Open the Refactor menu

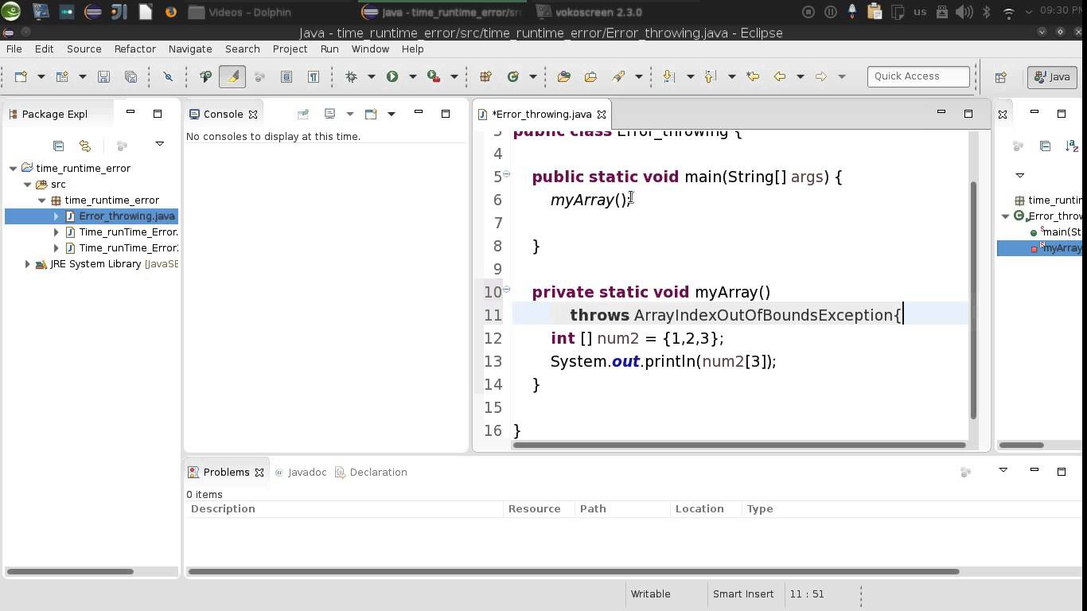[134, 49]
